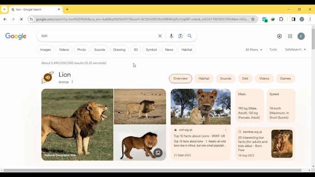Filter results by Videos
The image size is (315, 177).
pos(64,50)
